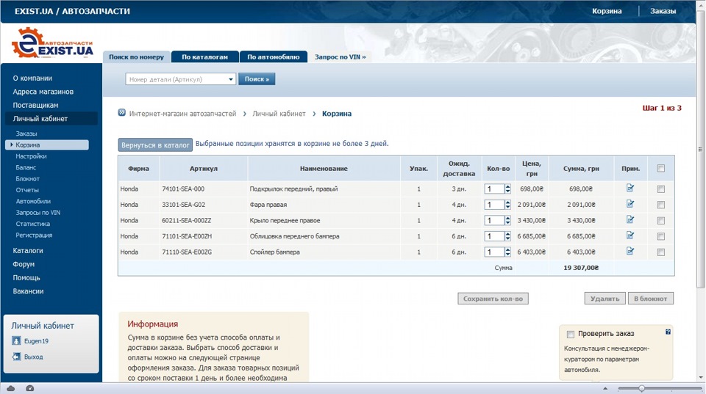Click the vertical page scrollbar
The image size is (706, 394).
pyautogui.click(x=700, y=149)
